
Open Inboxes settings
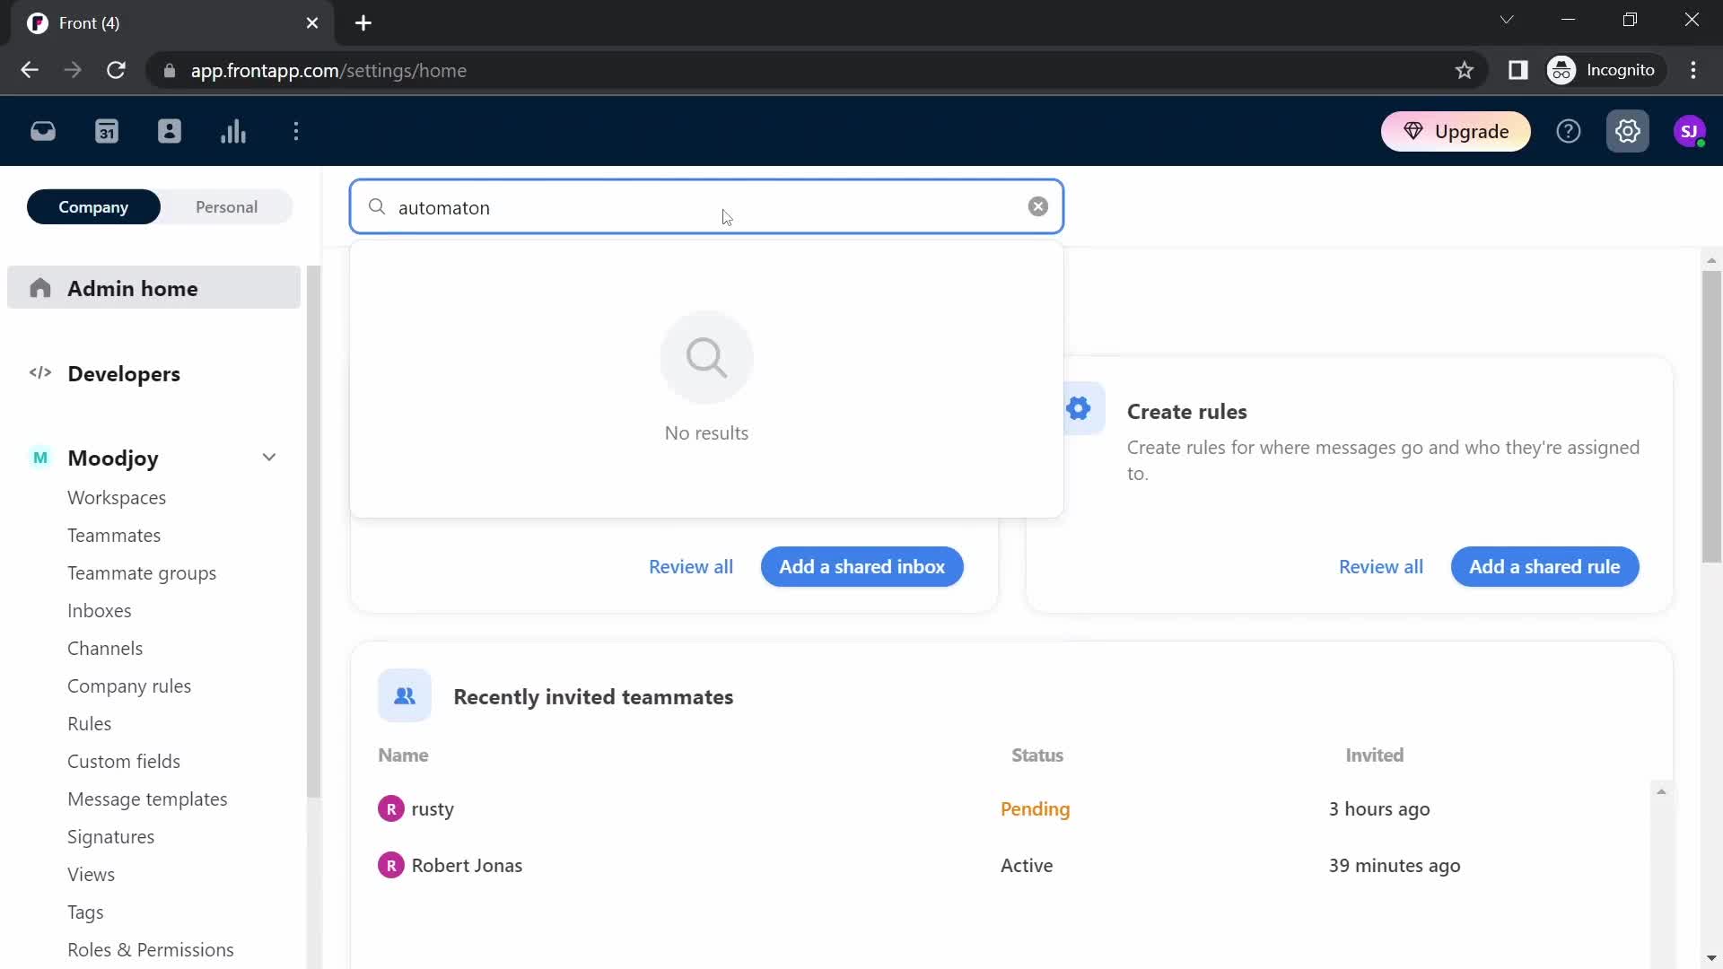[100, 611]
